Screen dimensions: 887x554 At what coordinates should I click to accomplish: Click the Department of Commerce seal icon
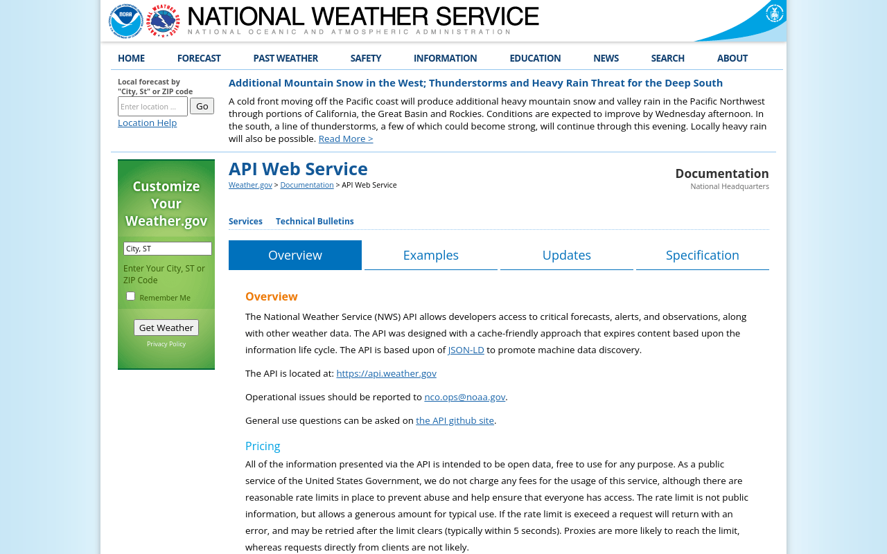[774, 13]
